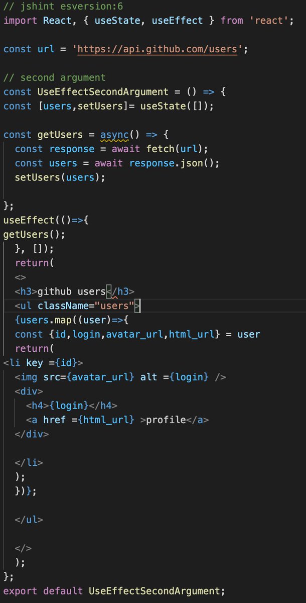Click the 'getUsers();' call inside useEffect

coord(35,234)
